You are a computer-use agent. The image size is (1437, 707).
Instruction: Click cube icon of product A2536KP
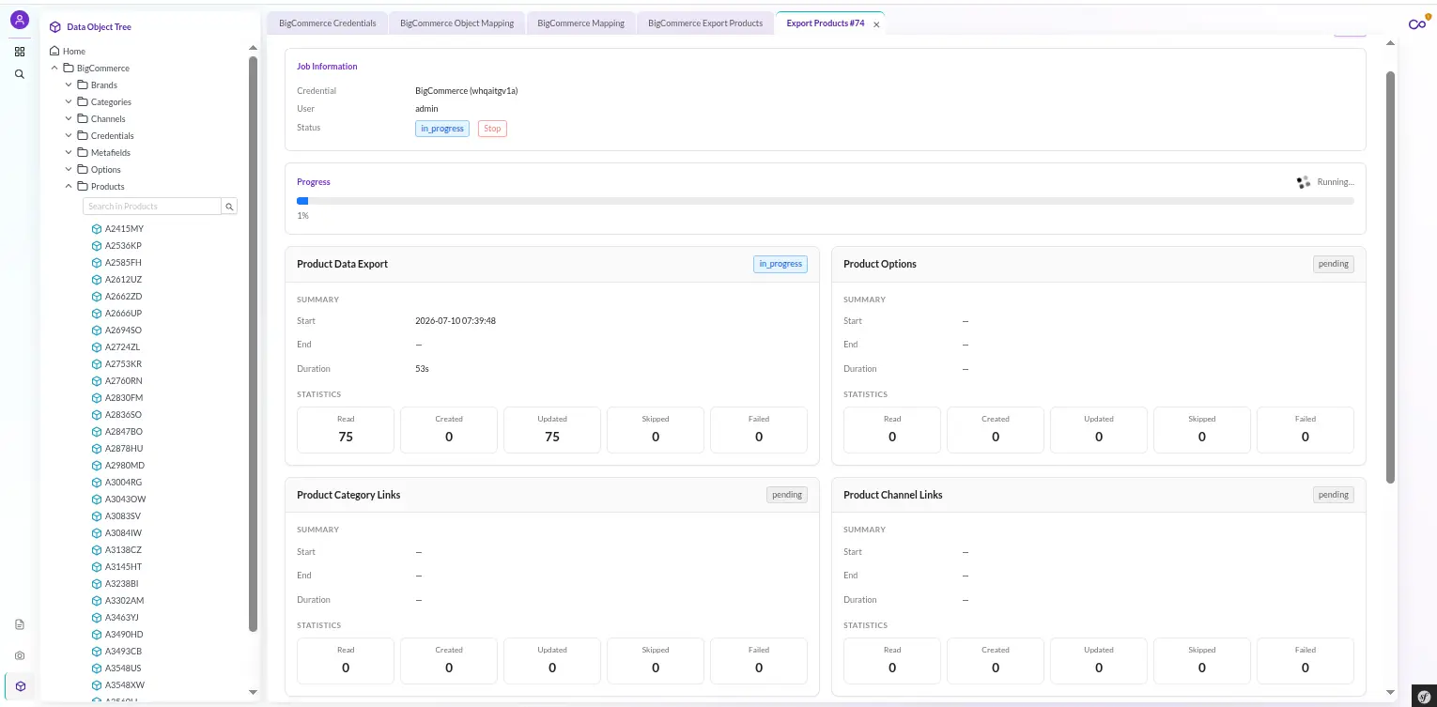pyautogui.click(x=97, y=246)
